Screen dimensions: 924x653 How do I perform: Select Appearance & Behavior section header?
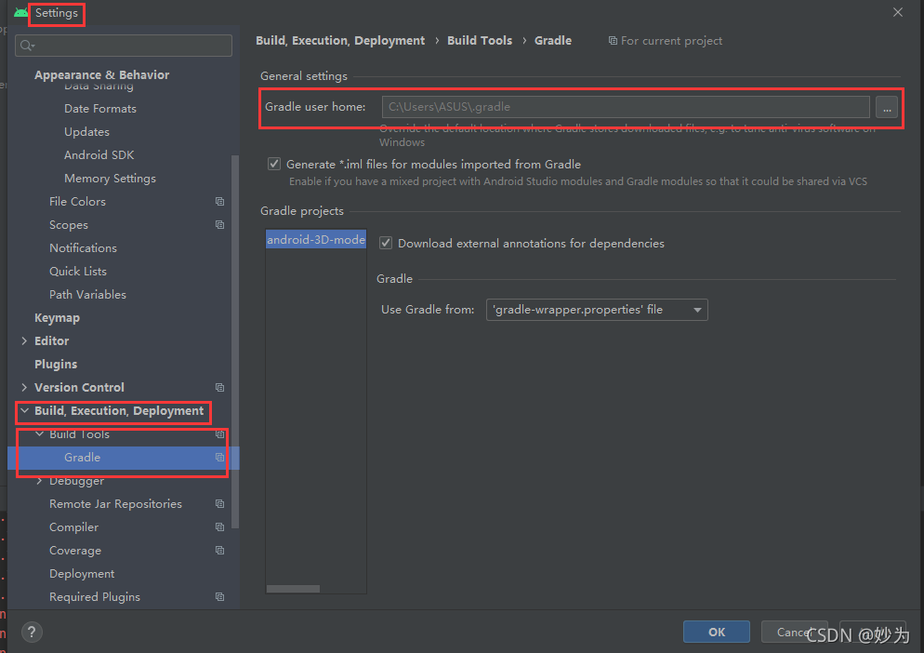pyautogui.click(x=102, y=75)
